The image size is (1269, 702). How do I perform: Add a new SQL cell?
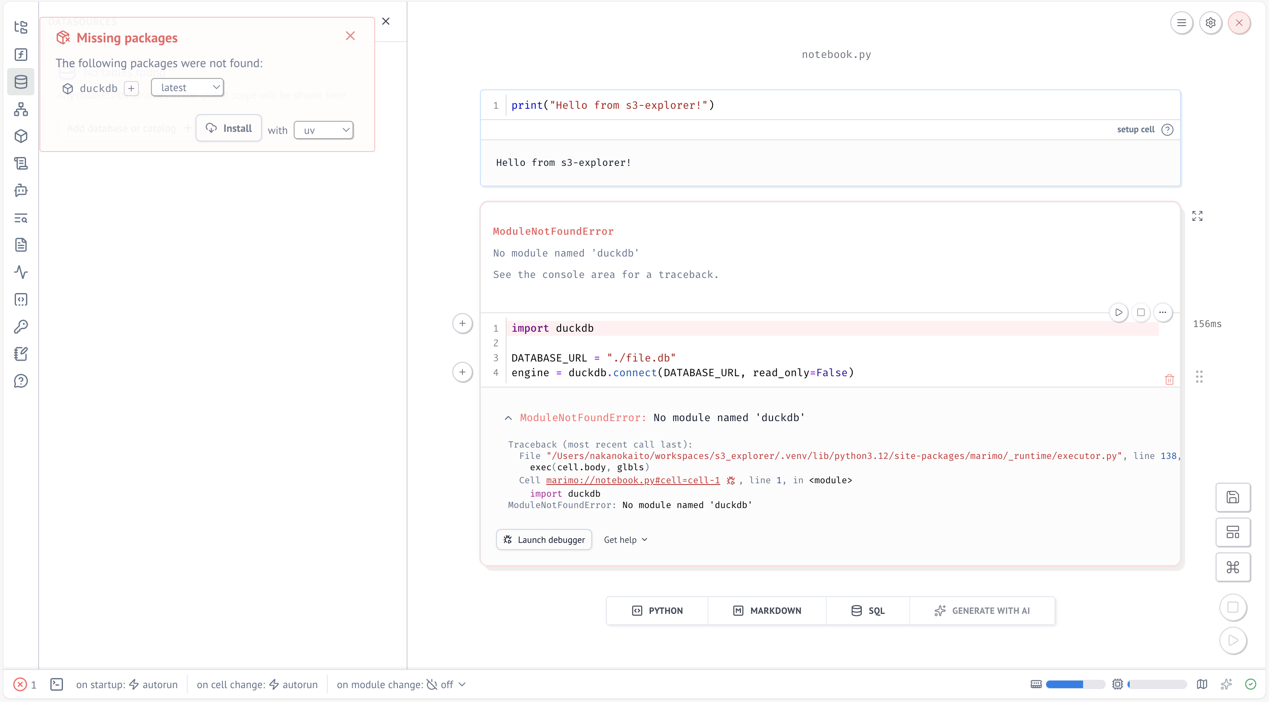(x=868, y=611)
